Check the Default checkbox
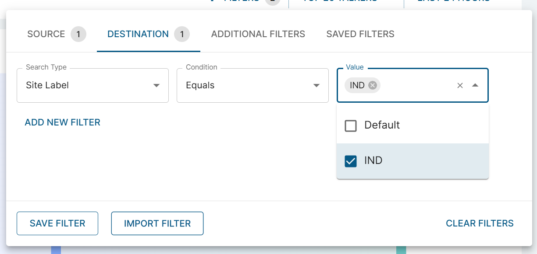Viewport: 537px width, 254px height. [351, 126]
